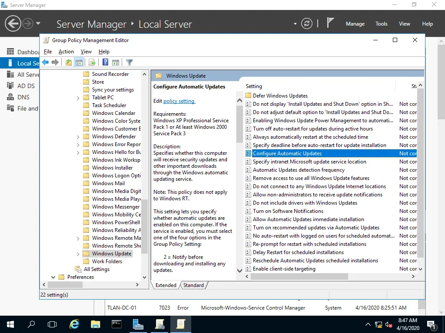Screen dimensions: 445x333
Task: Click the taskbar clock showing 8:47 AM
Action: tap(408, 324)
